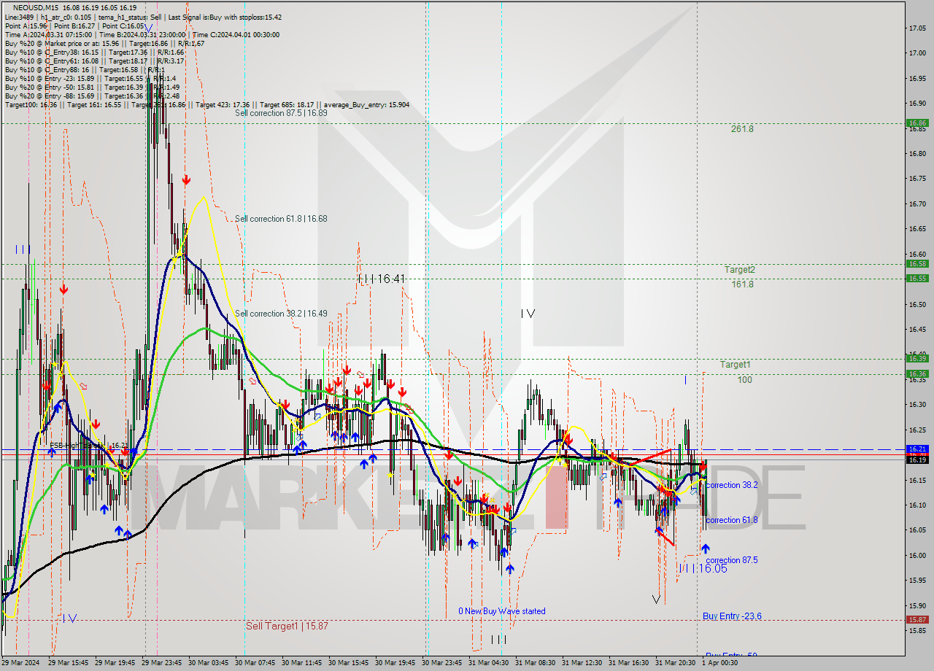Image resolution: width=934 pixels, height=671 pixels.
Task: Click the 'I I I 16.05' wave label
Action: 703,569
